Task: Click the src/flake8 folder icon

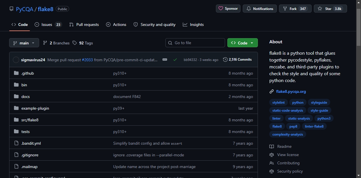Action: point(16,120)
